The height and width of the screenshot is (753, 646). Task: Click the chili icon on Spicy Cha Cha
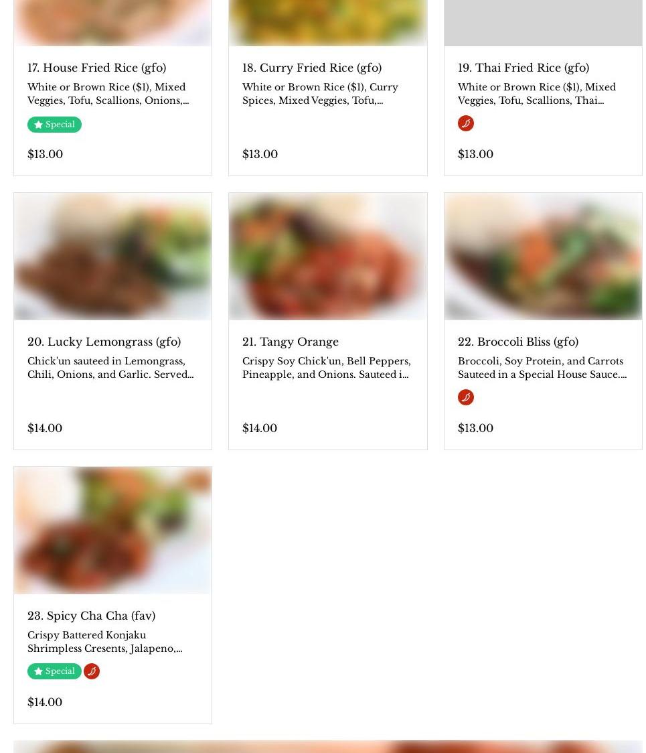click(x=92, y=671)
